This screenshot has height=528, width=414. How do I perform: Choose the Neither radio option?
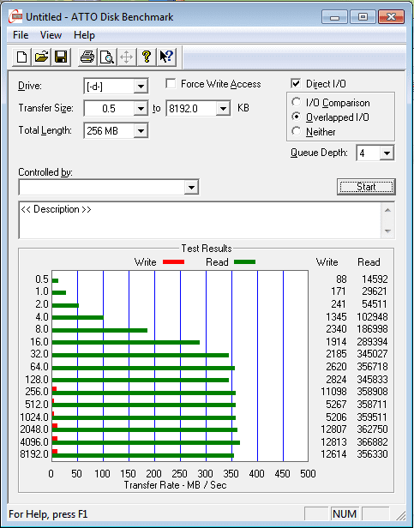[296, 131]
